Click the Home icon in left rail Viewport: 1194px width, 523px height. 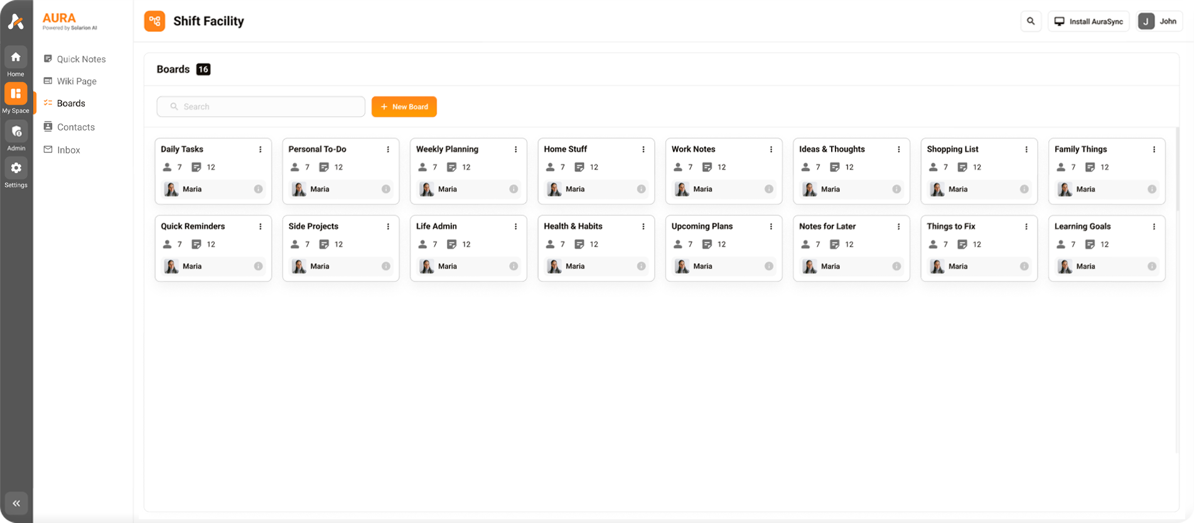point(16,58)
